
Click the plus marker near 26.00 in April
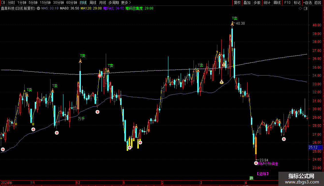pos(284,139)
